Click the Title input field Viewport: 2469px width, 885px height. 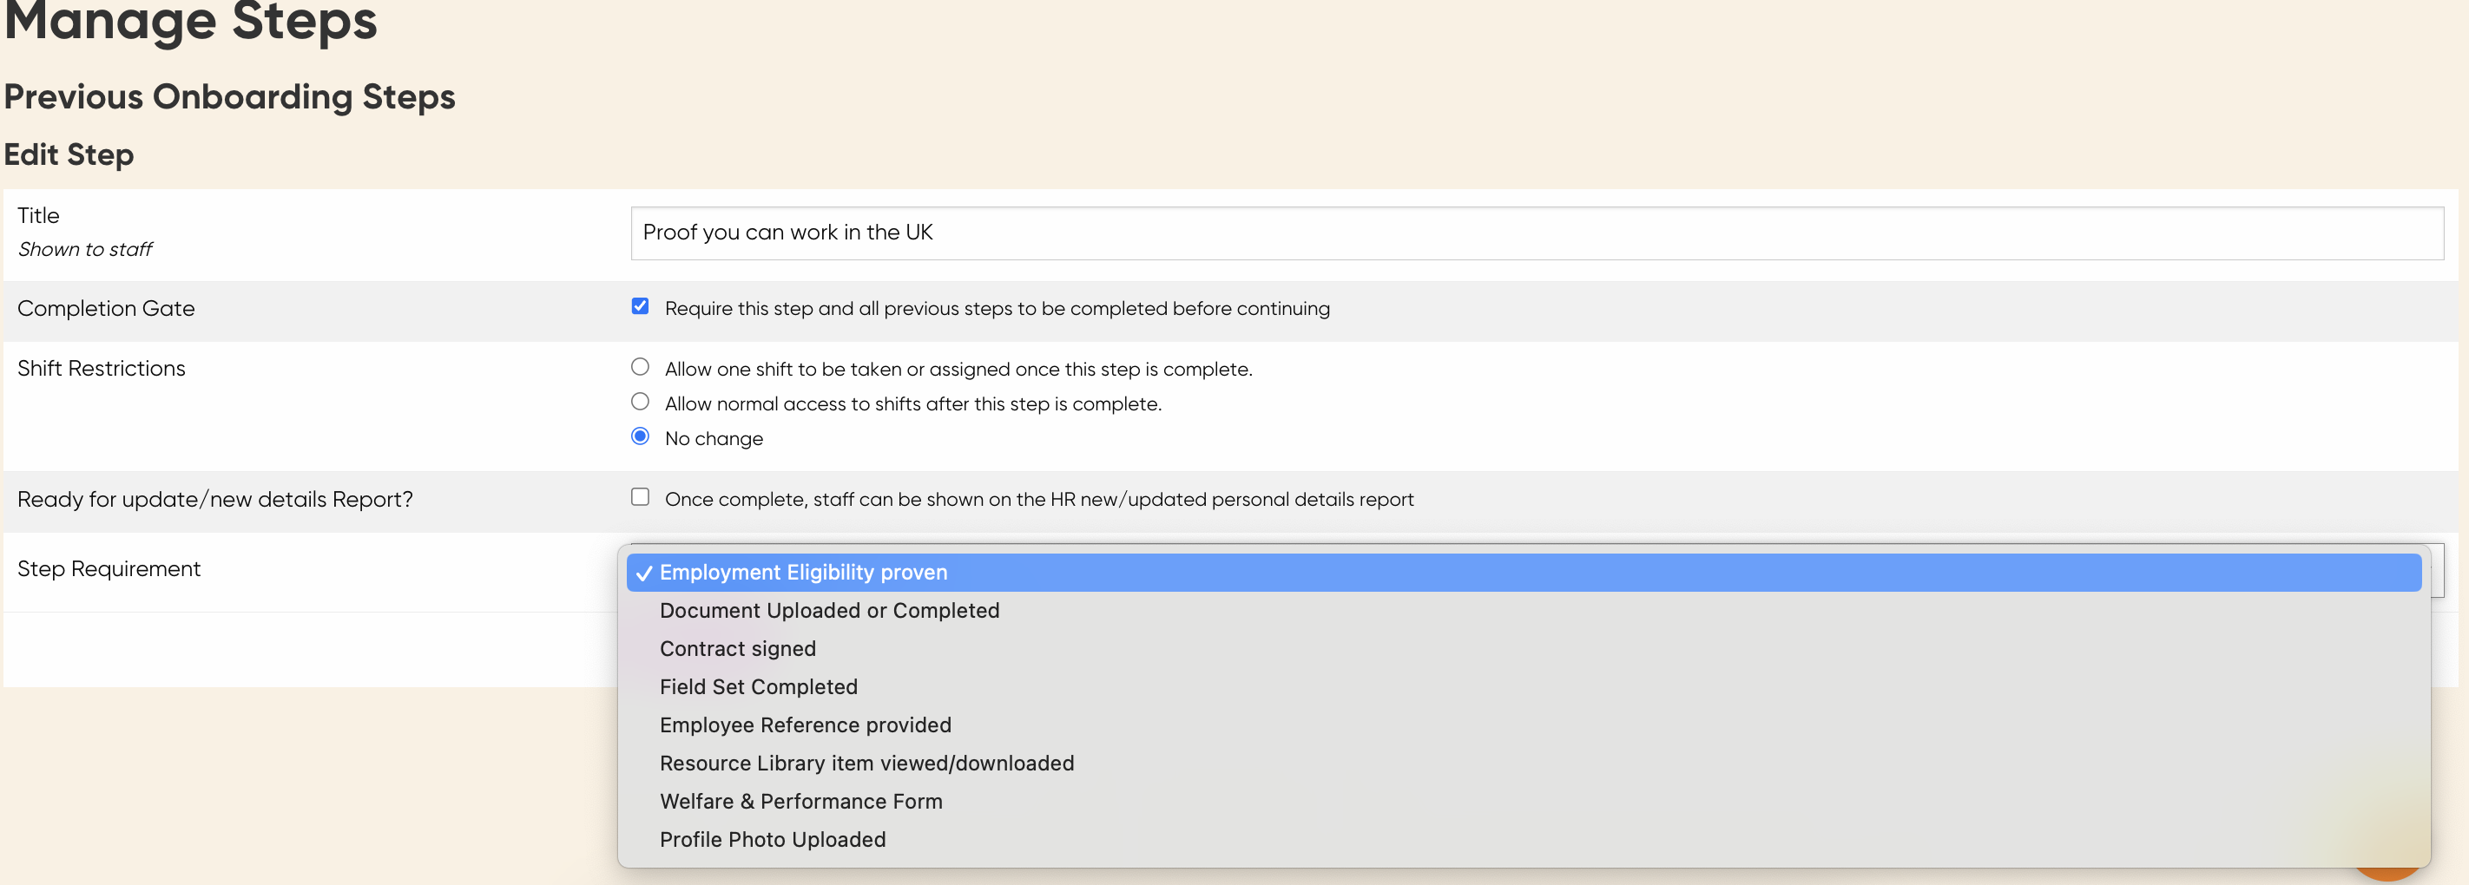click(x=1537, y=233)
